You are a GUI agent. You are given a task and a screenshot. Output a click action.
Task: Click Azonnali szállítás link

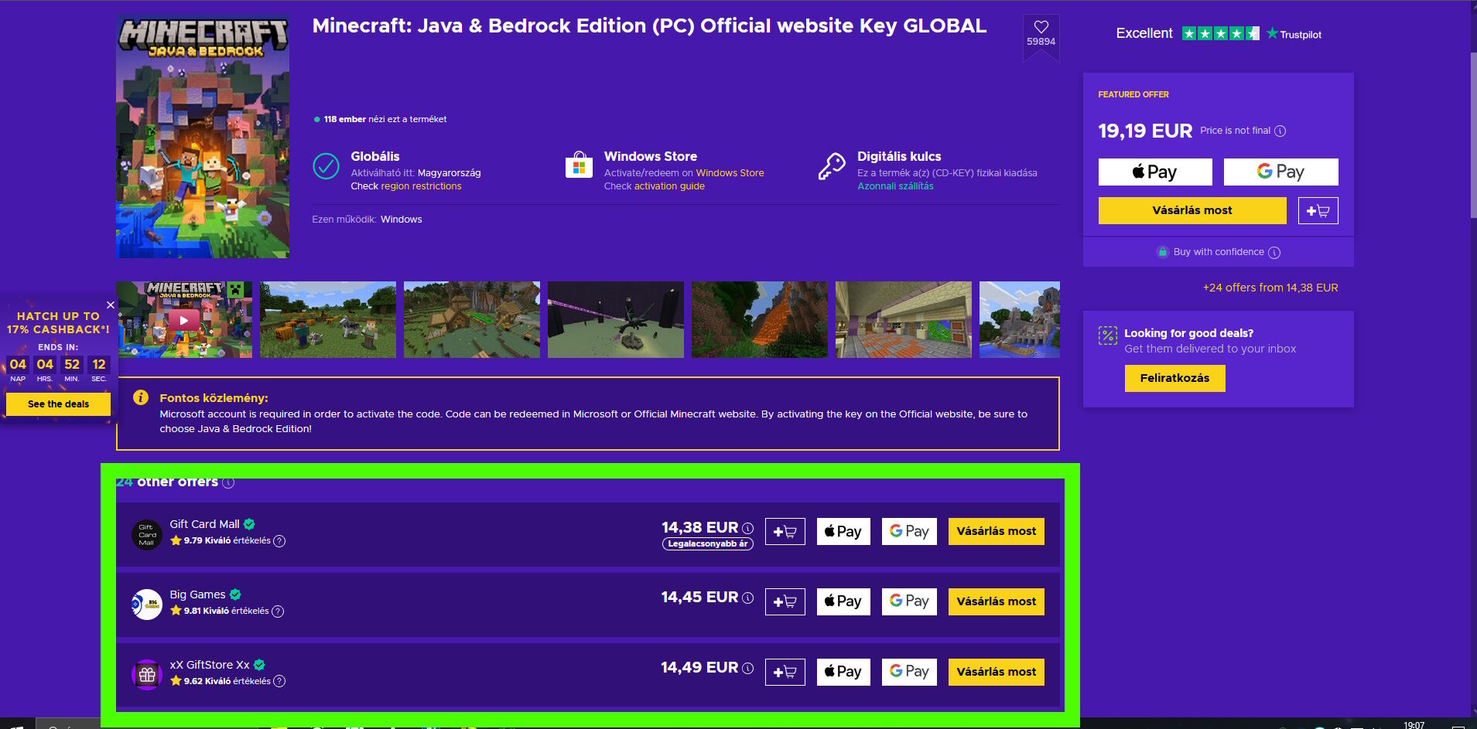tap(895, 186)
